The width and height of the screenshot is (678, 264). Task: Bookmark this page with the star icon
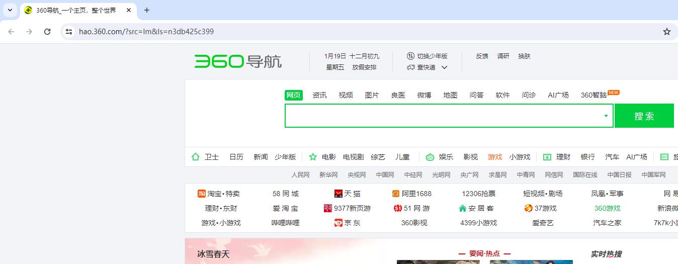(x=667, y=32)
